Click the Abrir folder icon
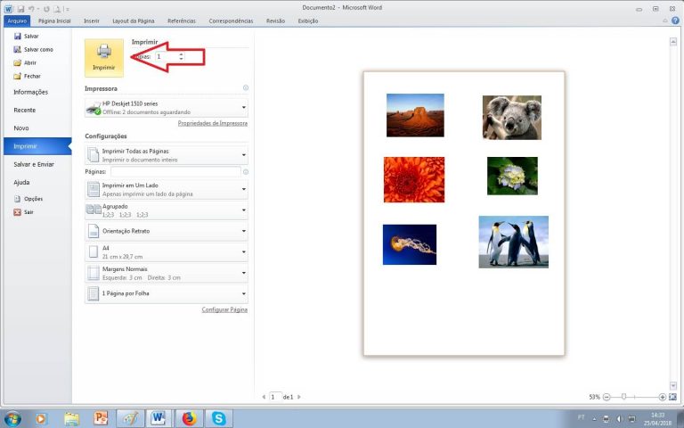Screen dimensions: 684x428 [x=18, y=62]
